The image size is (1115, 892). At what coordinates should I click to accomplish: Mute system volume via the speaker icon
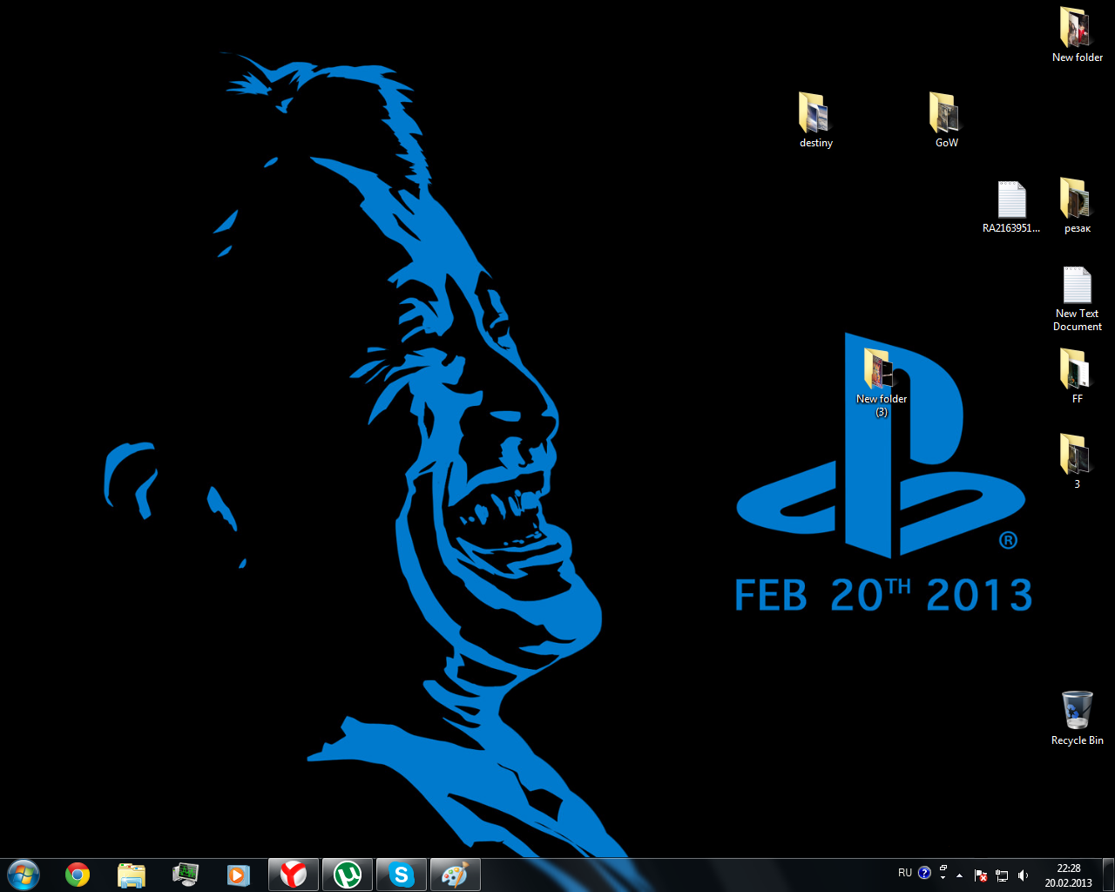1024,875
